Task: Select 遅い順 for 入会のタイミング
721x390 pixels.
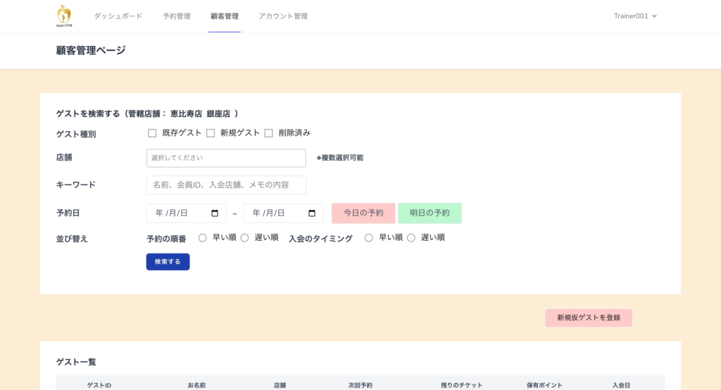Action: 411,238
